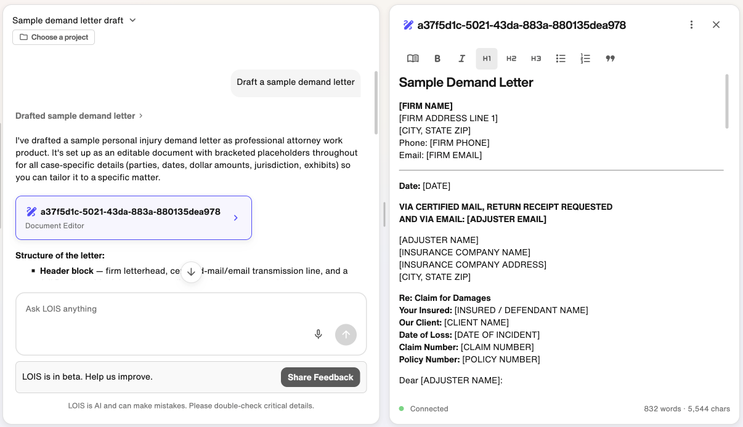The height and width of the screenshot is (427, 743).
Task: Click '[FIRM ADDRESS LINE 1]' text
Action: 449,118
